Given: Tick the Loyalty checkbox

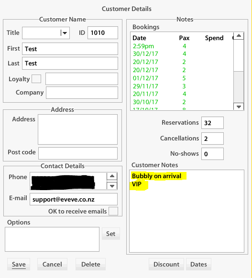Looking at the screenshot, I should point(36,79).
